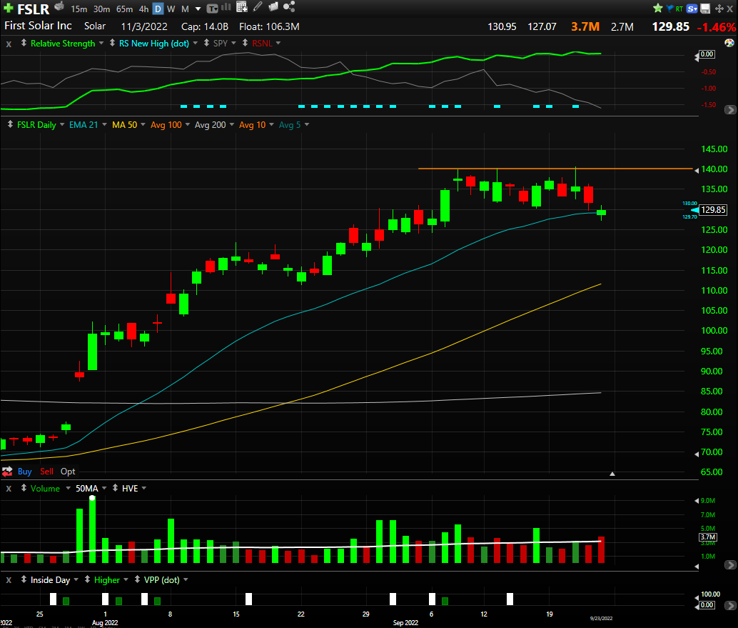Switch to 4h timeframe
Viewport: 738px width, 628px height.
coord(143,9)
